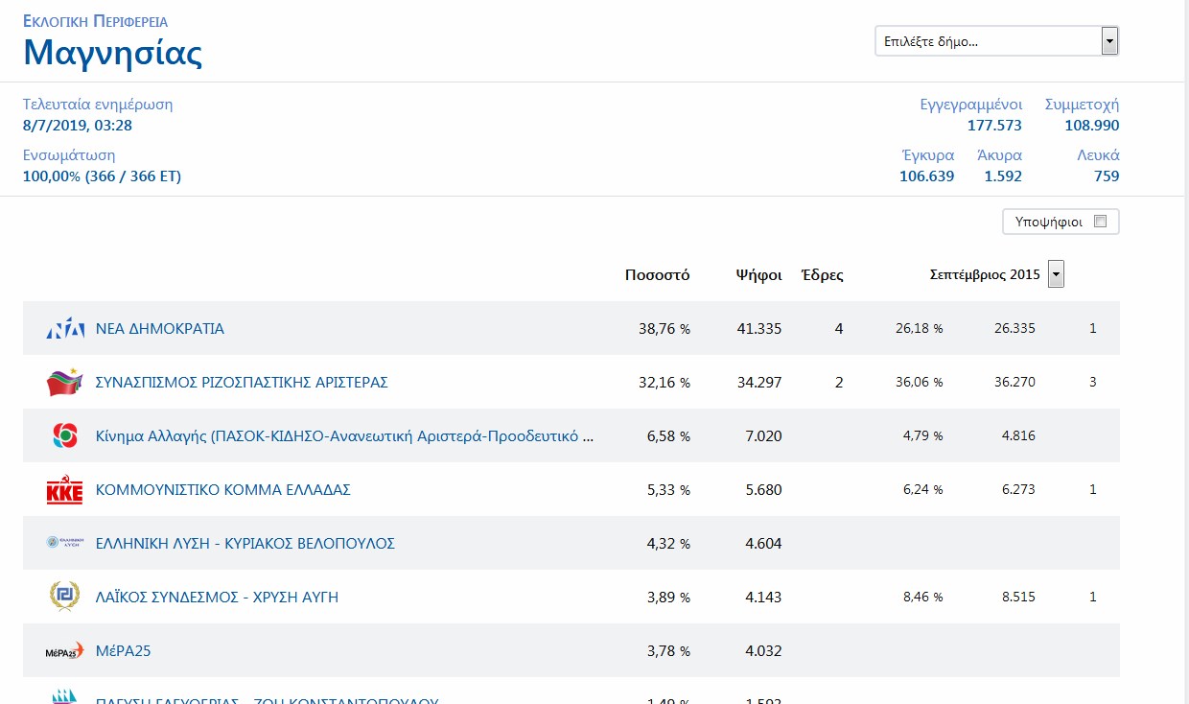
Task: Click ΣΥΡΙΖΑ 2015 vote count 36.270
Action: 1014,383
